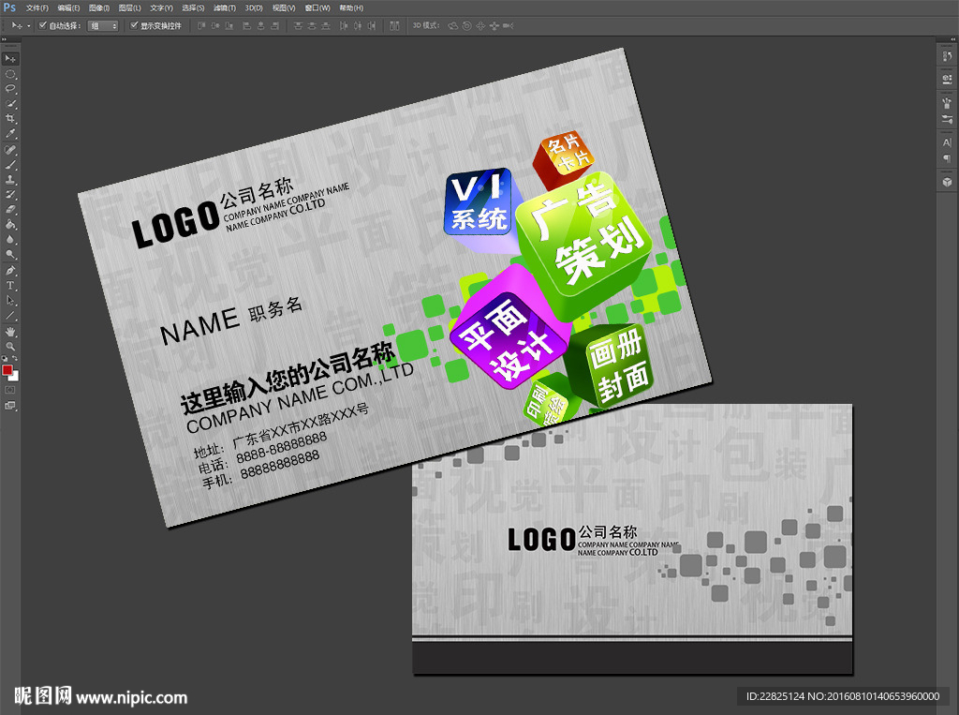Open the 图像(I) menu

(x=99, y=7)
